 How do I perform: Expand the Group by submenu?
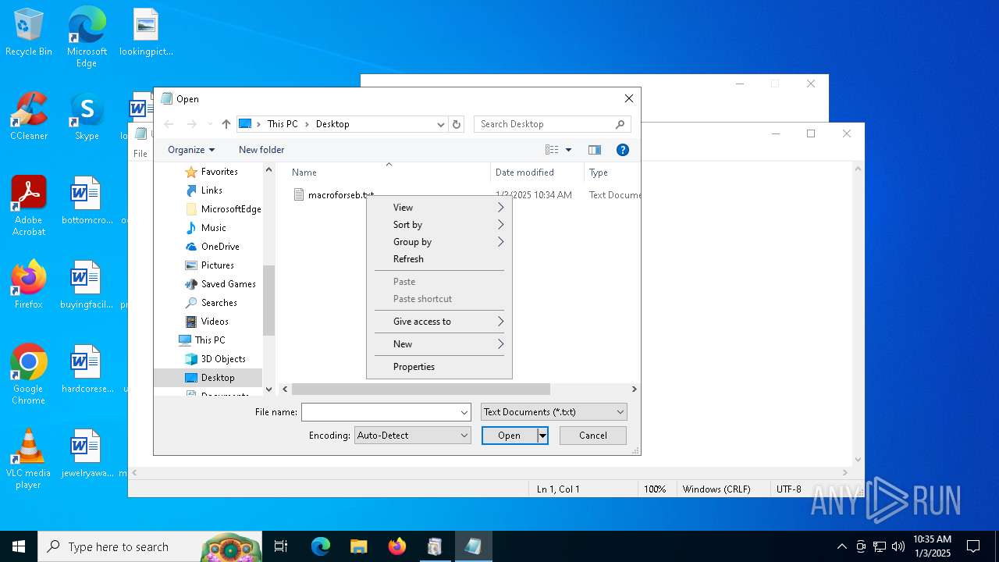[x=439, y=242]
